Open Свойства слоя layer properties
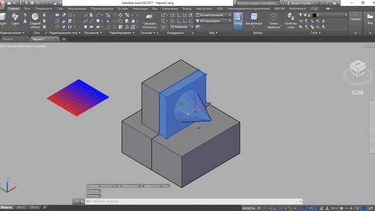This screenshot has width=375, height=211. (x=291, y=21)
